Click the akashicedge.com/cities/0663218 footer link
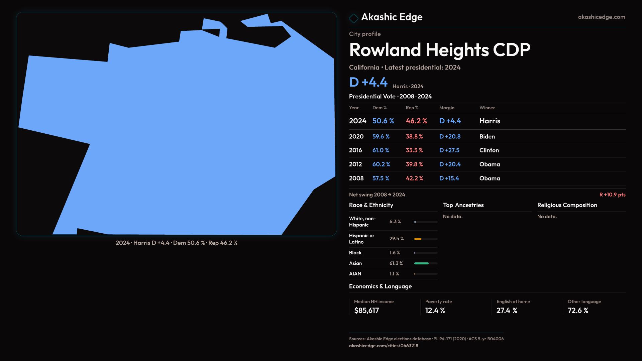 coord(383,346)
